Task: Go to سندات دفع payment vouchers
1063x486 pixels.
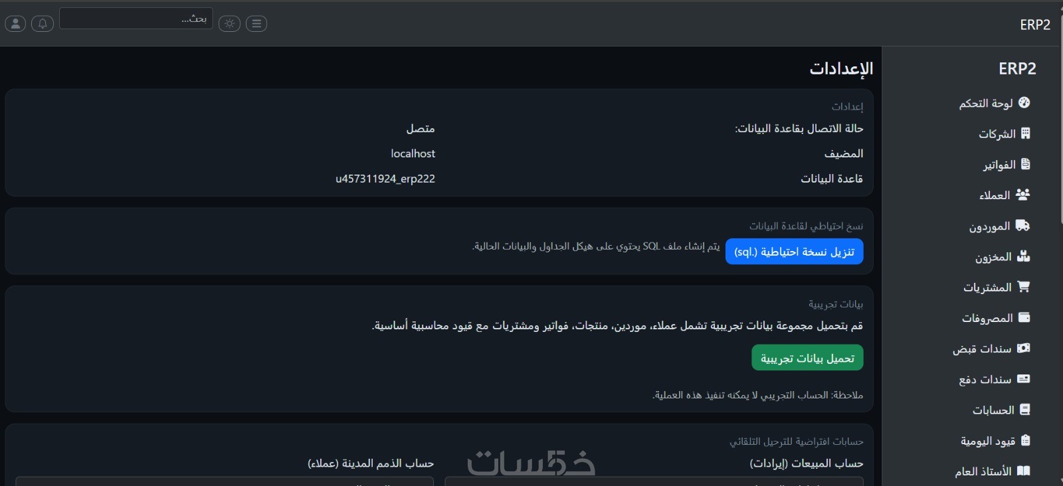Action: (993, 380)
